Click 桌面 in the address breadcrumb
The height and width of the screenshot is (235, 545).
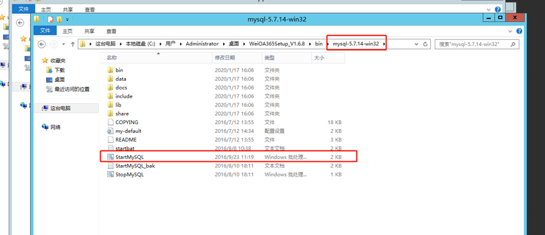[234, 44]
